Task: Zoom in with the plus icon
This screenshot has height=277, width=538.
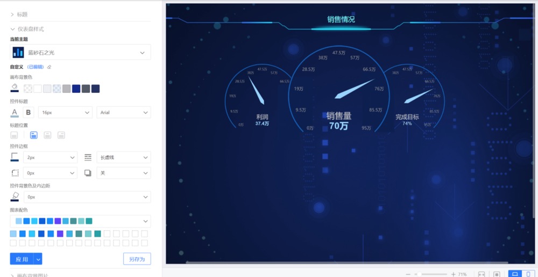Action: click(x=453, y=274)
